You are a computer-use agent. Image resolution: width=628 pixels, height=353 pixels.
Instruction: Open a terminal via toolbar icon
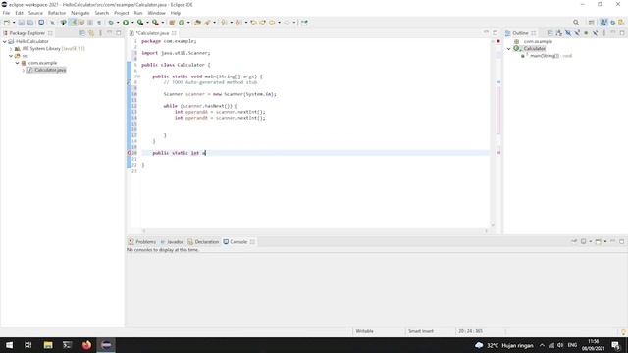point(41,23)
